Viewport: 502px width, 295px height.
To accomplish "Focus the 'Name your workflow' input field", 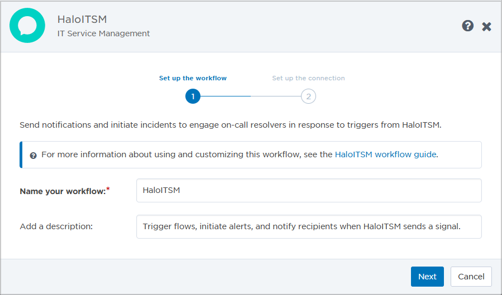I will tap(309, 191).
